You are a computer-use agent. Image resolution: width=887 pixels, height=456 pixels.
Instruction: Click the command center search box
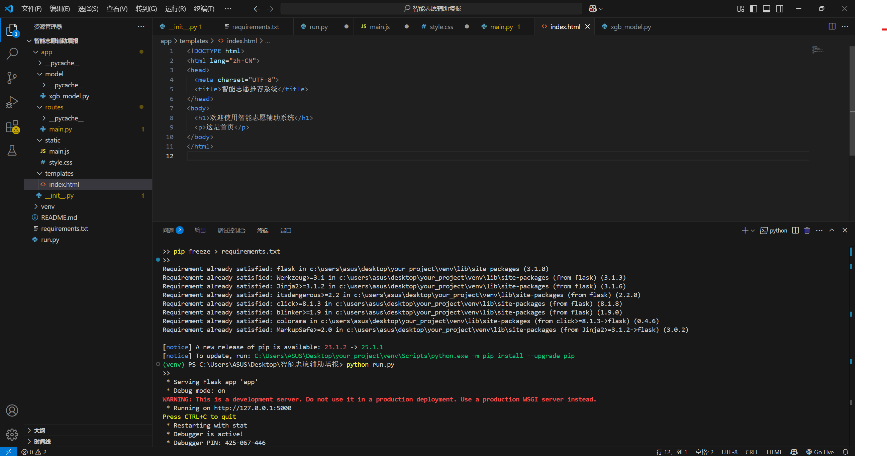click(431, 9)
